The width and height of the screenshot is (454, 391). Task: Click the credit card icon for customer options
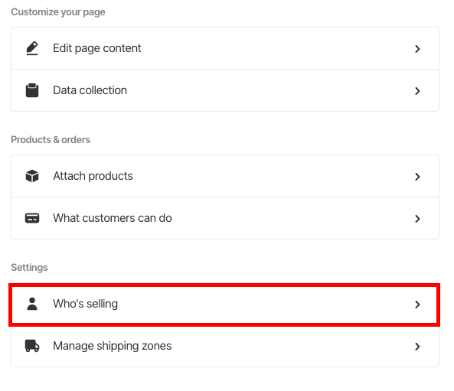click(x=32, y=218)
